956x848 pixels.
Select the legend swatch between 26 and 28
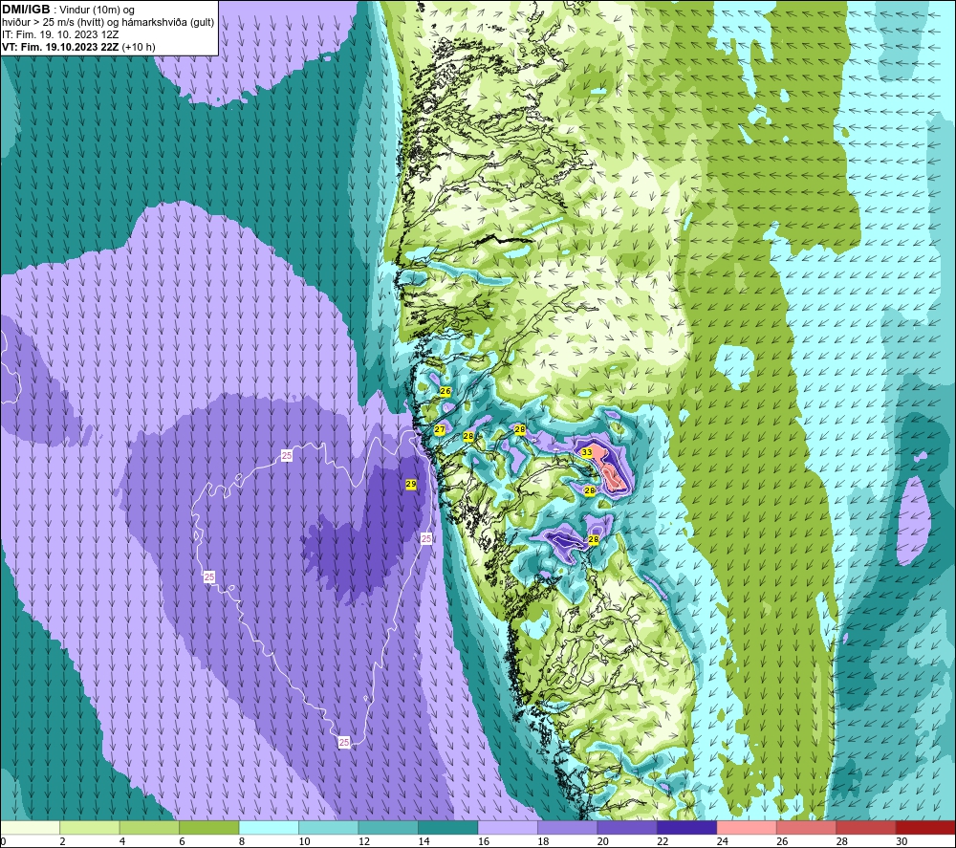(x=807, y=827)
